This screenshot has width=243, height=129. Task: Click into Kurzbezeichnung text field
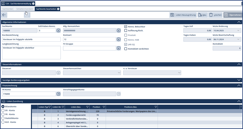click(31, 39)
